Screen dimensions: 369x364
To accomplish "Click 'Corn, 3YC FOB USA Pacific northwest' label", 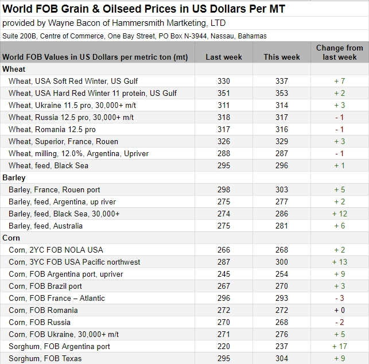I will [75, 262].
